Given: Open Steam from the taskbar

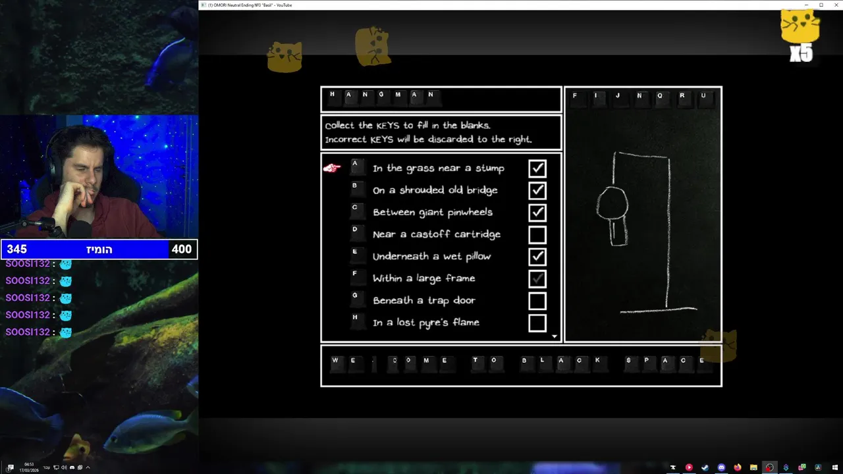Looking at the screenshot, I should pos(705,467).
